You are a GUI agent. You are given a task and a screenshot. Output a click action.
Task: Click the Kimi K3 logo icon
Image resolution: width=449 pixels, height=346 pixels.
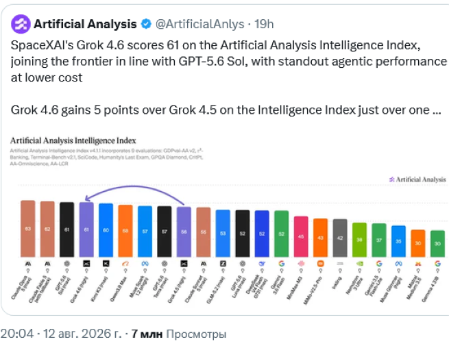coord(106,264)
